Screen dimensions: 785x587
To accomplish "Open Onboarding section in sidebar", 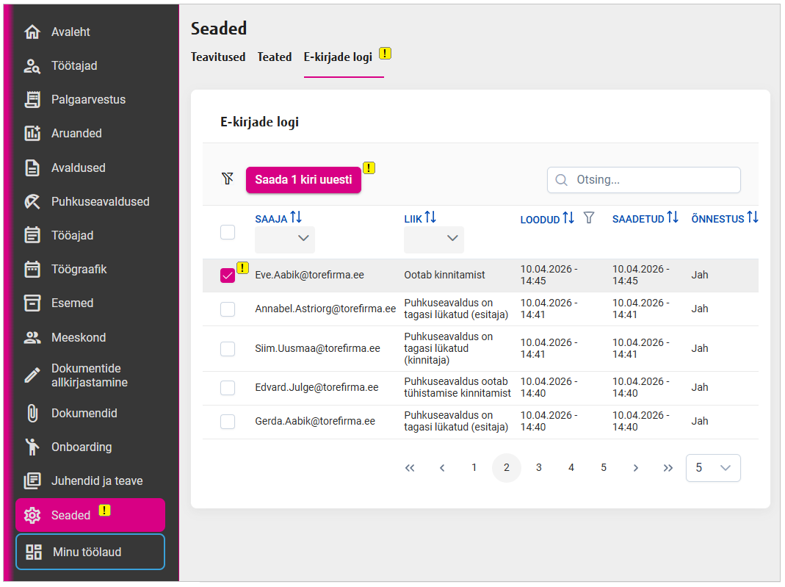I will click(81, 447).
